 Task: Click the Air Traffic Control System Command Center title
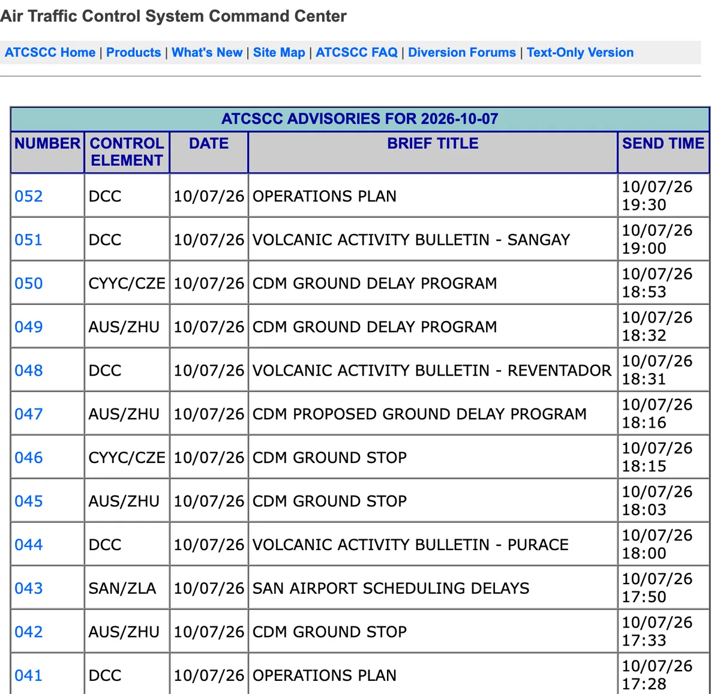pyautogui.click(x=173, y=16)
